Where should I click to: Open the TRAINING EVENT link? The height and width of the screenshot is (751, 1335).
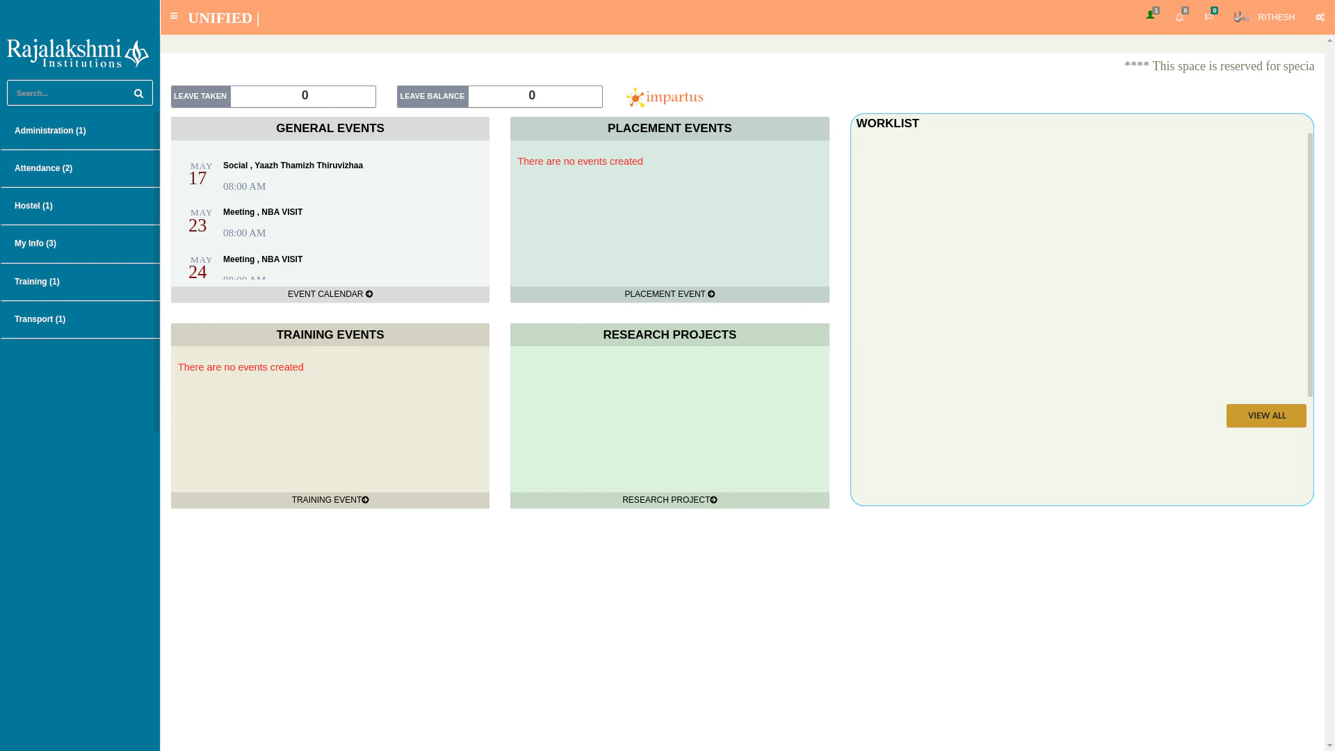pos(330,500)
